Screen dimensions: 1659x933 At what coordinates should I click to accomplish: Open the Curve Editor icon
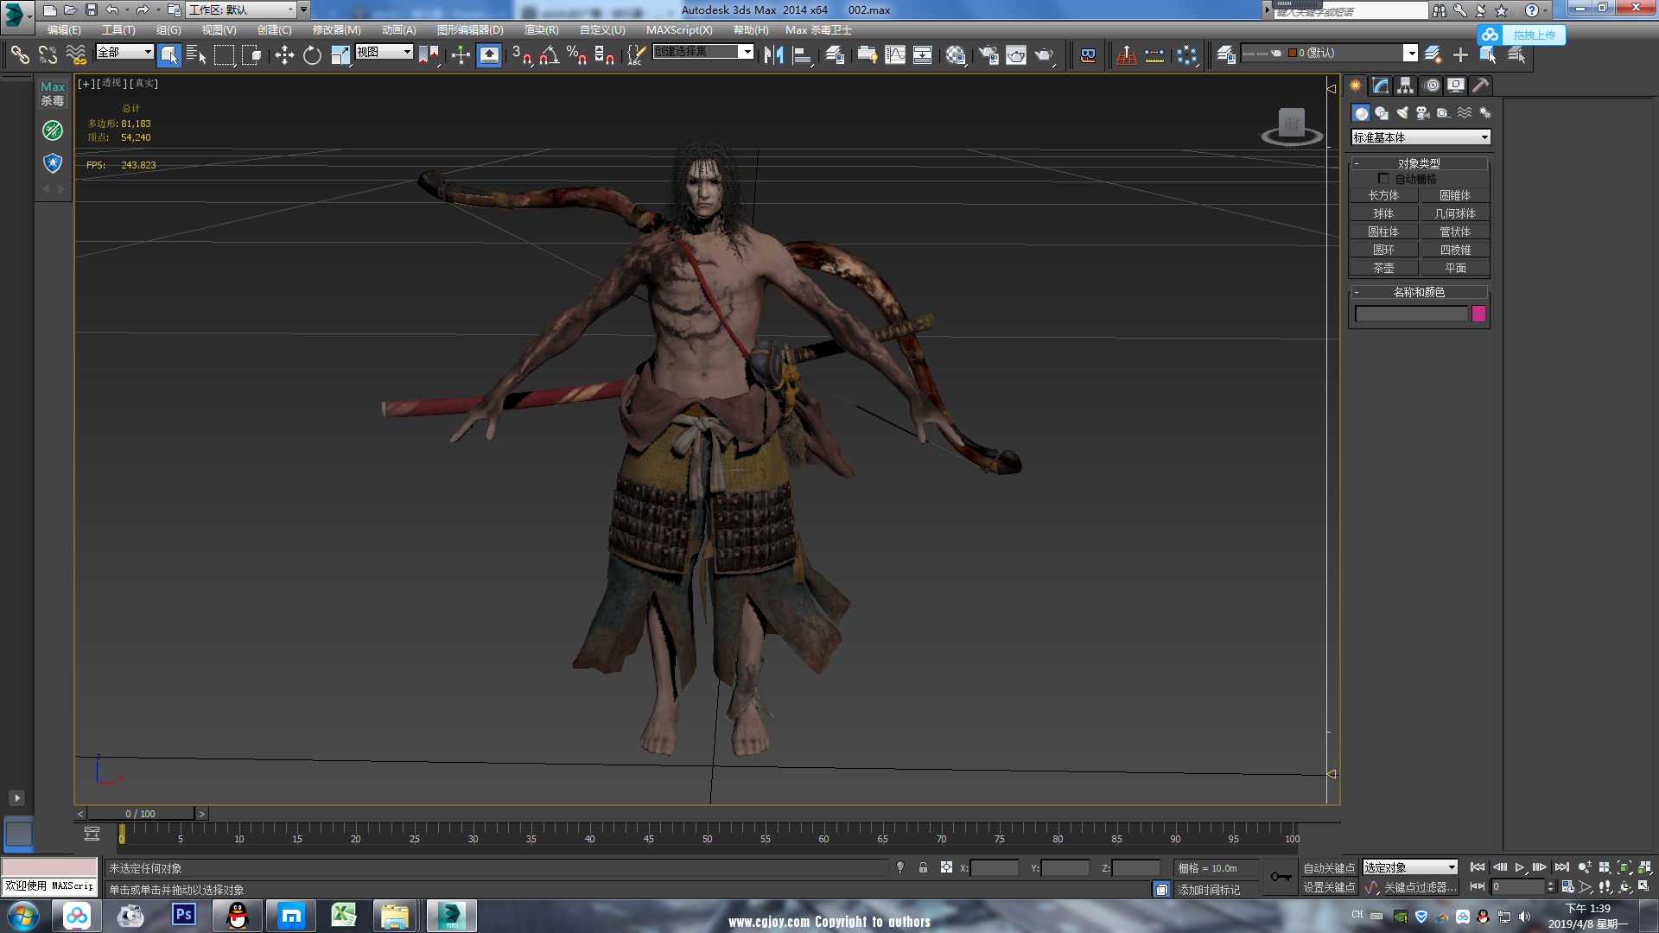point(895,55)
